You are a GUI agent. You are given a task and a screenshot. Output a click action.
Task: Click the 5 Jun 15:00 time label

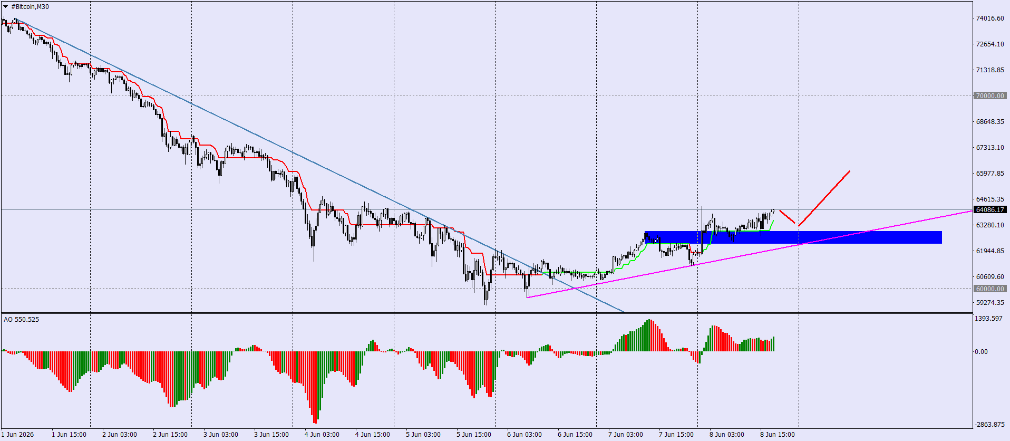point(474,435)
